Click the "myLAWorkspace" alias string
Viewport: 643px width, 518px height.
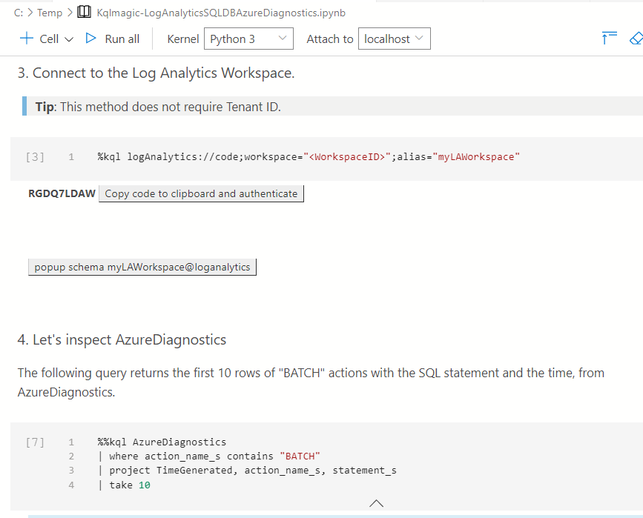[x=476, y=157]
